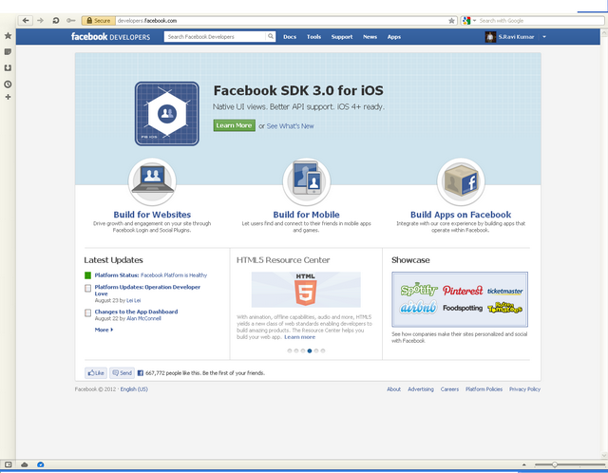Open the Build for Websites heading link
This screenshot has height=473, width=608.
pos(152,215)
